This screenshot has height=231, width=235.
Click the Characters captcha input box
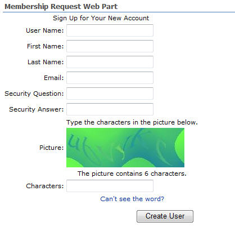click(110, 186)
